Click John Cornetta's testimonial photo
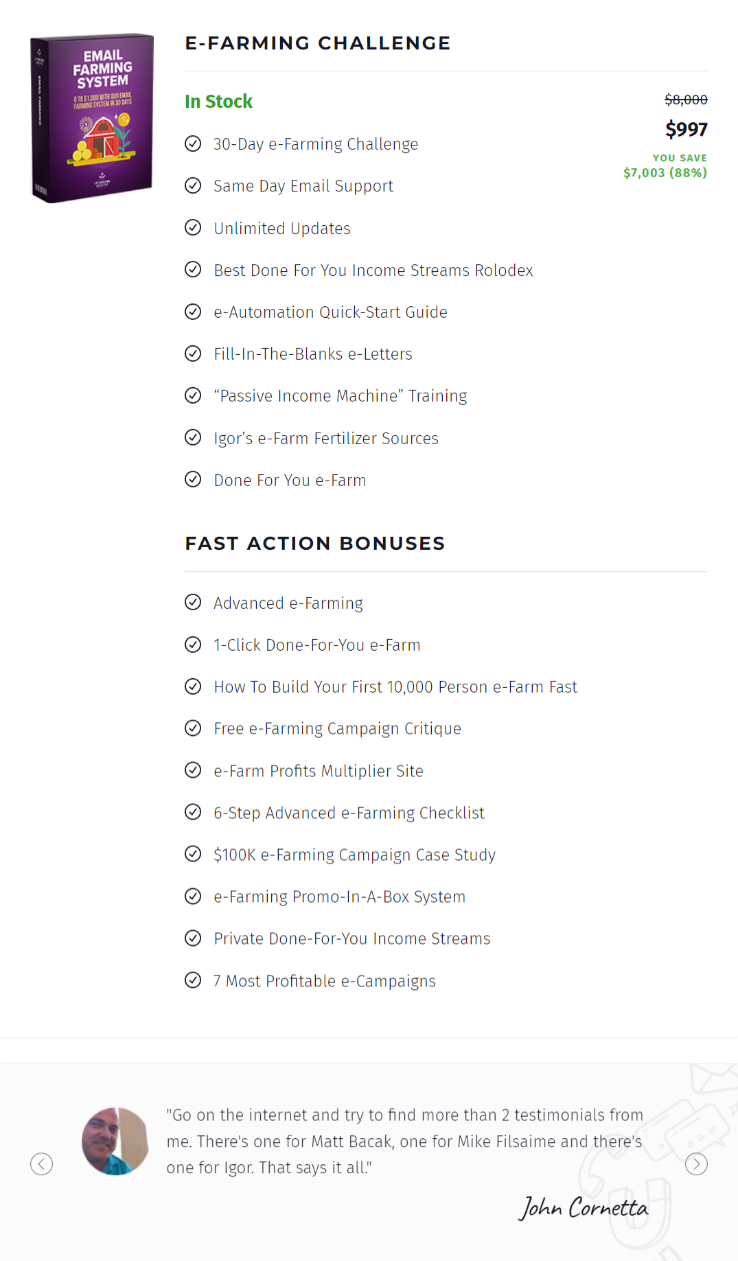This screenshot has height=1261, width=738. (115, 1141)
